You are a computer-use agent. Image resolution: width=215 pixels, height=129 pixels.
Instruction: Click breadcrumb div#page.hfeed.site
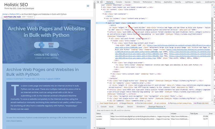click(126, 103)
